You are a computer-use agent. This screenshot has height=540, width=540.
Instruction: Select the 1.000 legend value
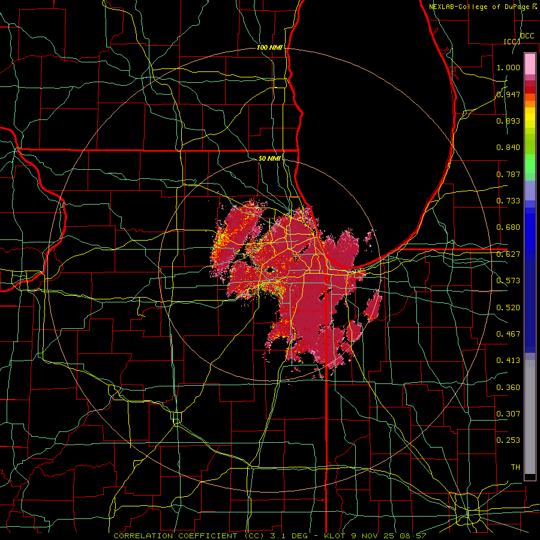[x=508, y=67]
